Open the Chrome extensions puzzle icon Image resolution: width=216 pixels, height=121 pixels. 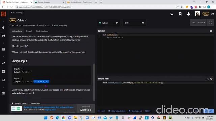tap(200, 7)
